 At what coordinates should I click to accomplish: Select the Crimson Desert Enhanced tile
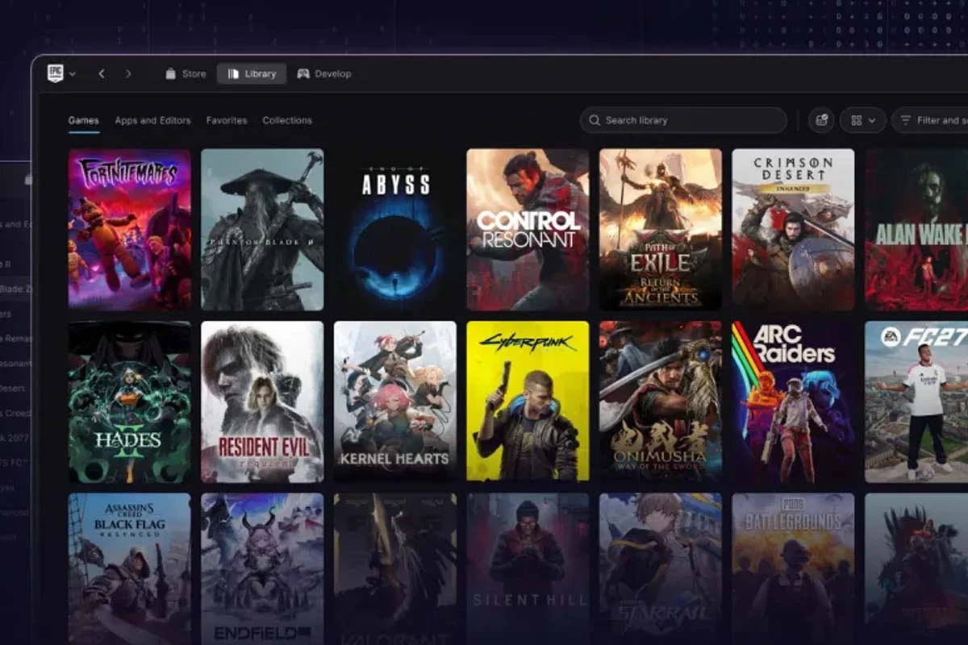click(x=793, y=229)
